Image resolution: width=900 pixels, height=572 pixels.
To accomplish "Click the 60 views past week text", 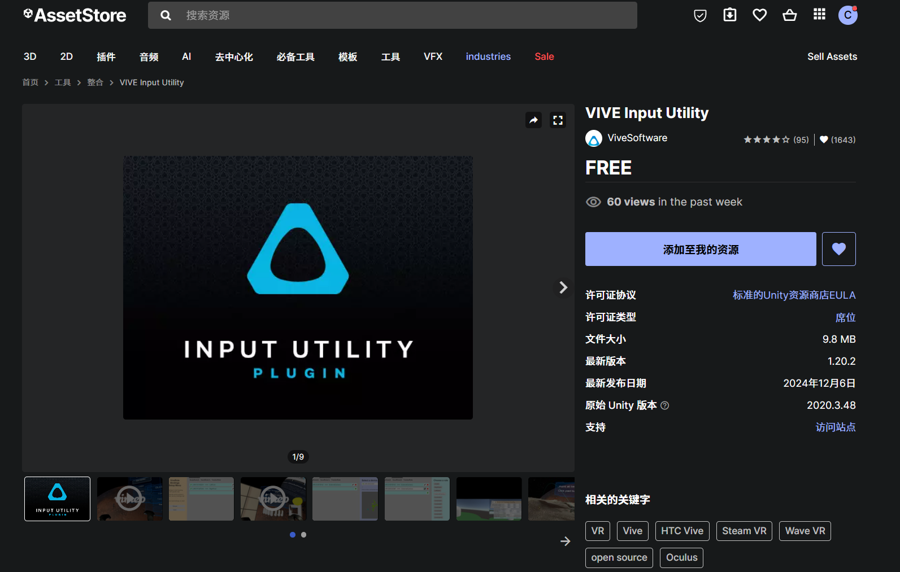I will click(x=675, y=202).
